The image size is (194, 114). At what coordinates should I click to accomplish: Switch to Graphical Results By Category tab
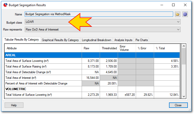tap(60, 40)
